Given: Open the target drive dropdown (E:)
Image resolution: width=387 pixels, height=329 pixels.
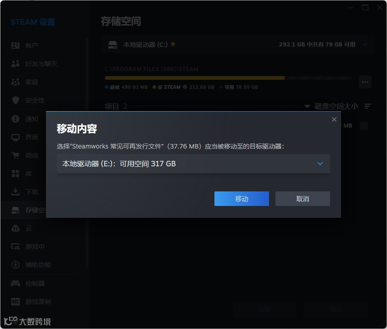Looking at the screenshot, I should [193, 164].
